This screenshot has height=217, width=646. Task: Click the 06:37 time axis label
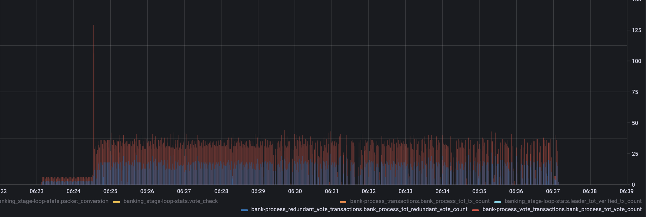(553, 191)
